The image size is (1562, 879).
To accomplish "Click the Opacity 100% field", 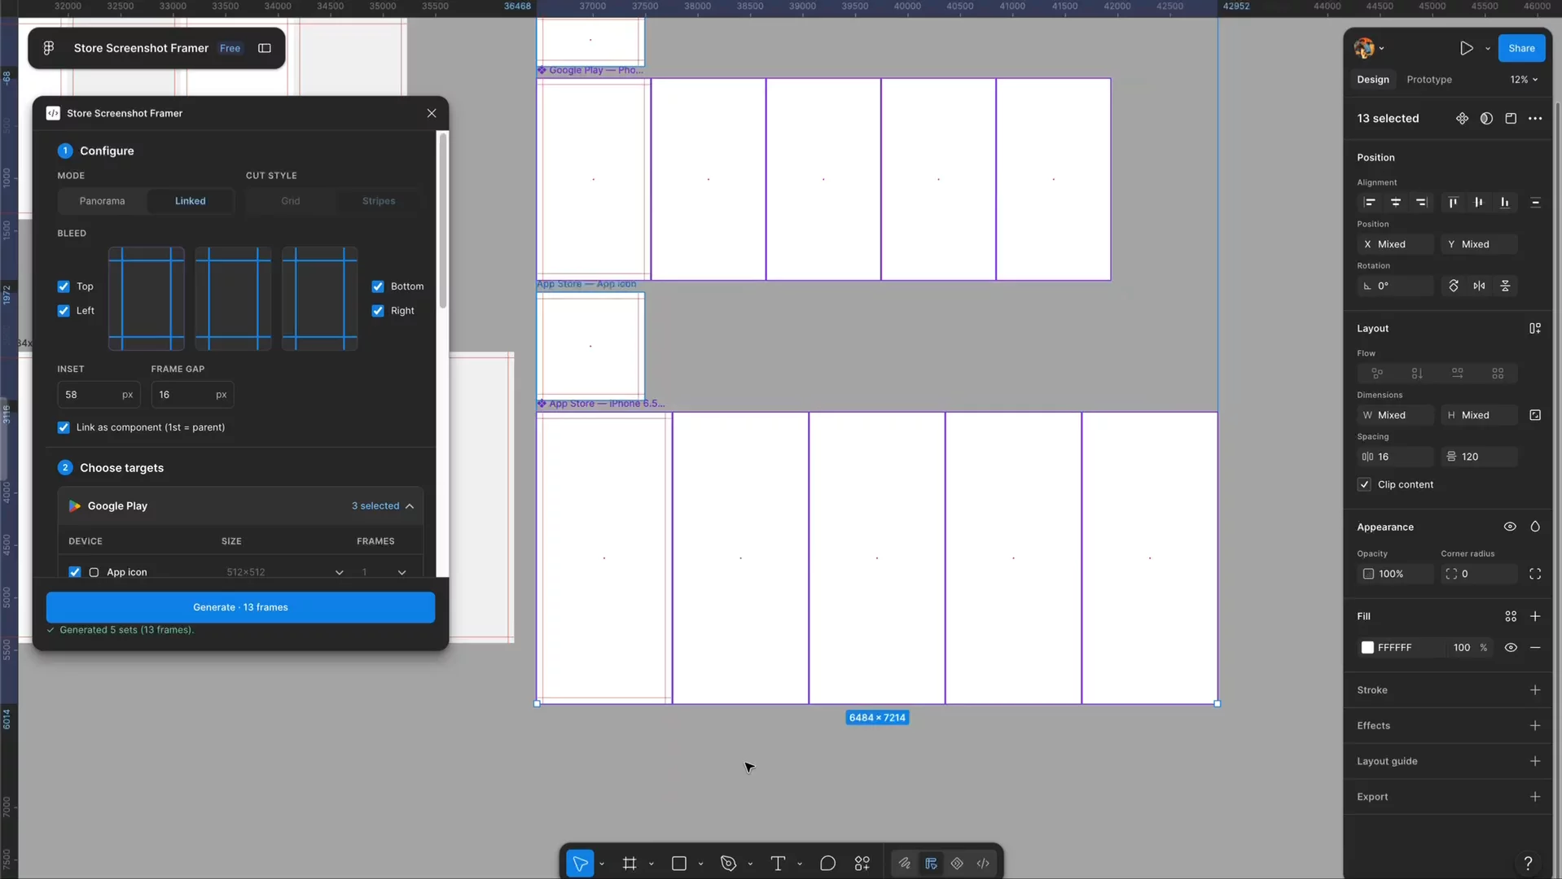I will coord(1395,574).
